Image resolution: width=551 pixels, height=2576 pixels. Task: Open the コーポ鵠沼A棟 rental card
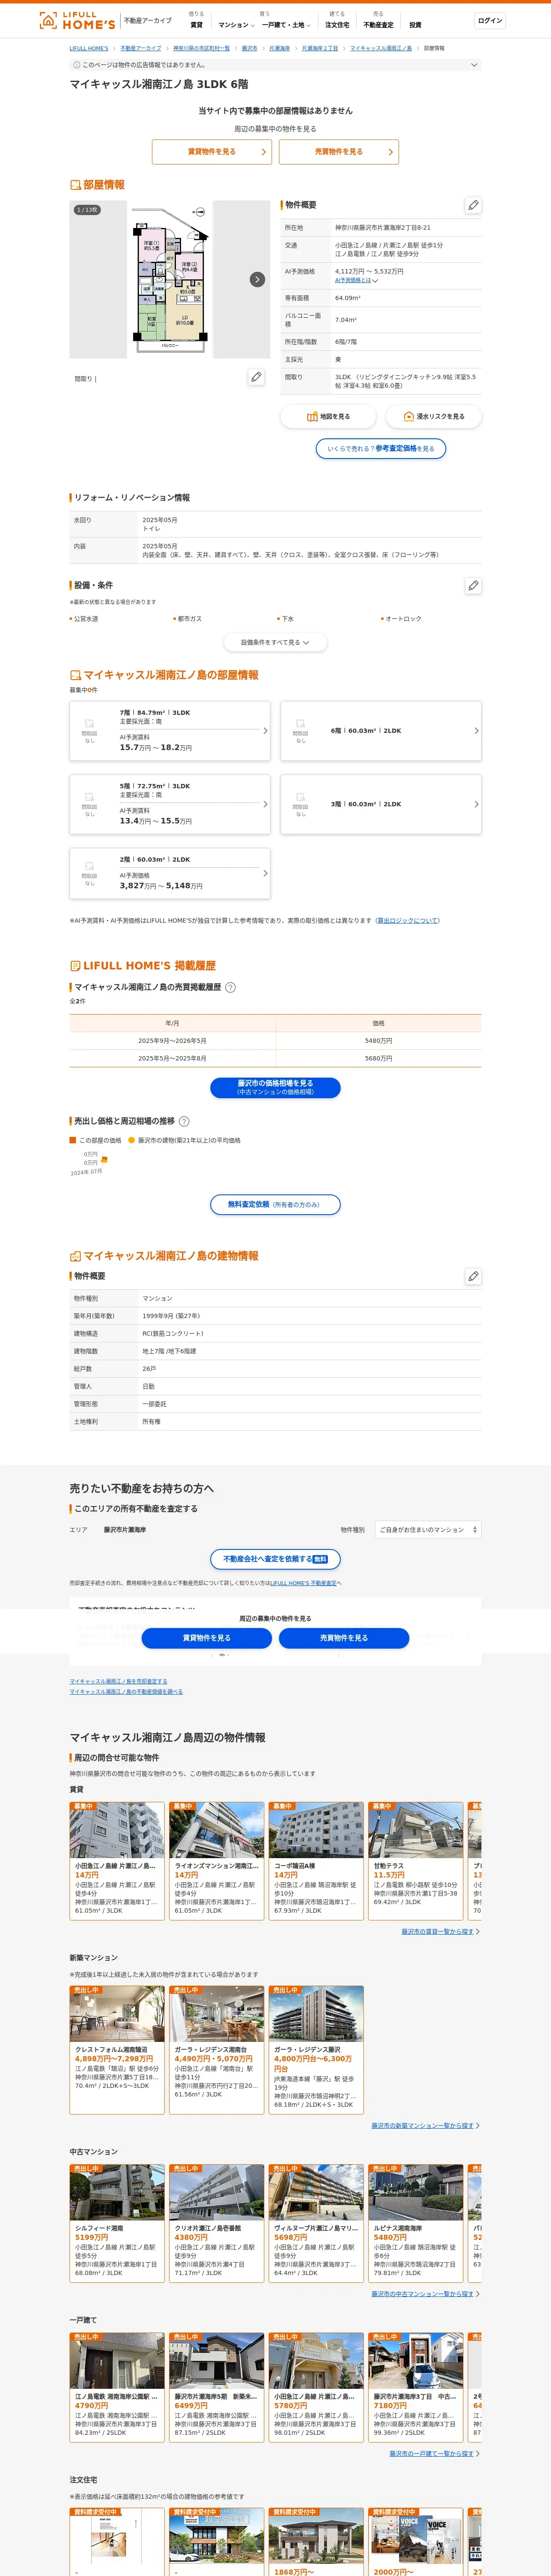[316, 1861]
